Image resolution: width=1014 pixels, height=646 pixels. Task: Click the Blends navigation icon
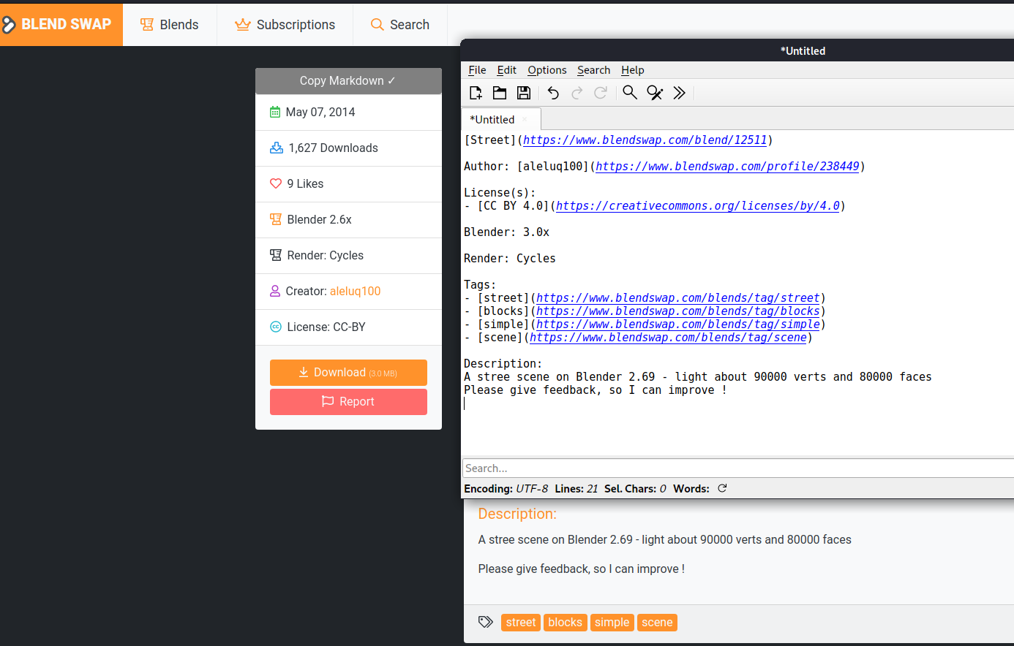(147, 25)
